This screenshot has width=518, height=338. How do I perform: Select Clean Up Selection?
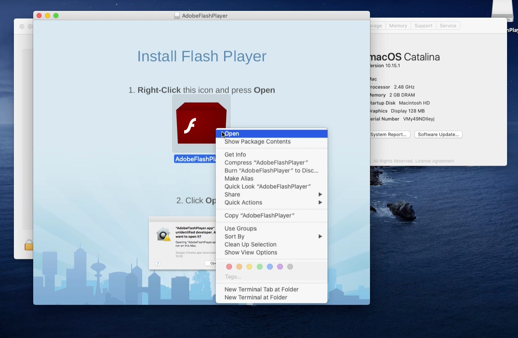pyautogui.click(x=272, y=245)
